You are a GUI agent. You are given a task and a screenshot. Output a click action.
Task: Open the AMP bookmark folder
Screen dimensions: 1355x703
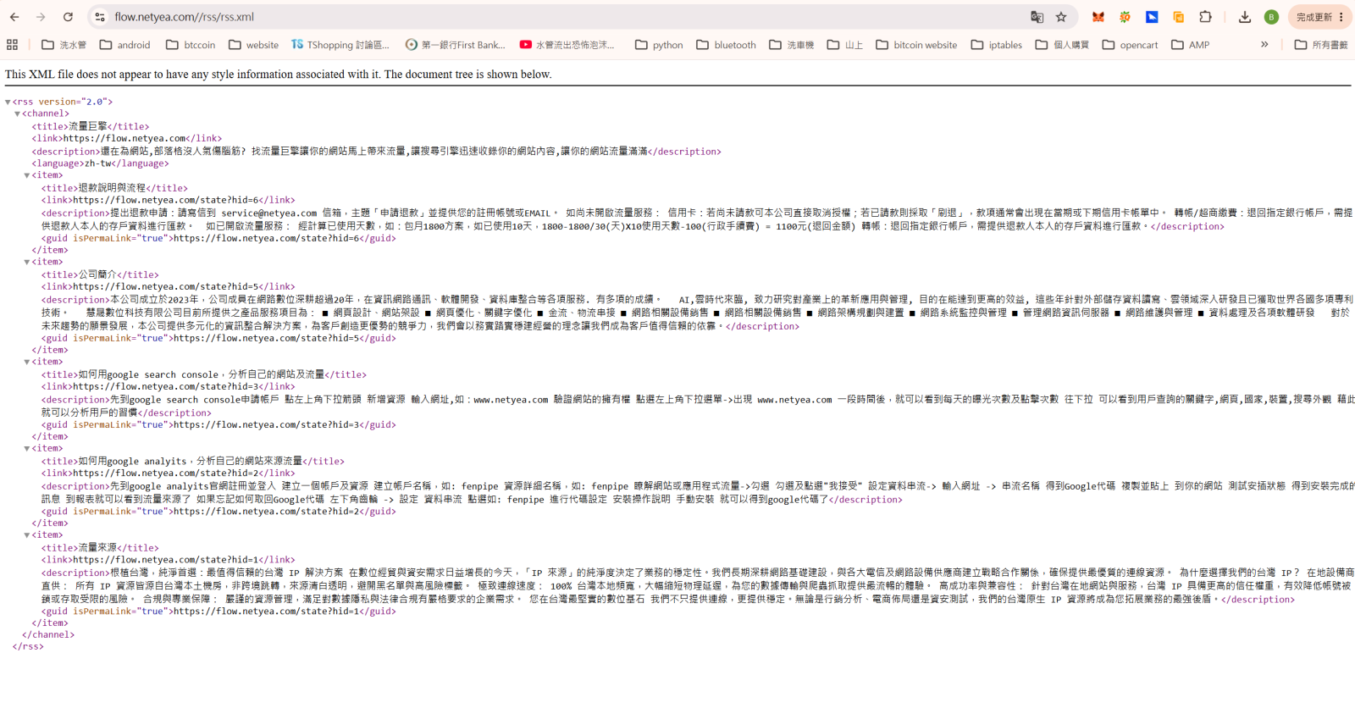(1190, 45)
